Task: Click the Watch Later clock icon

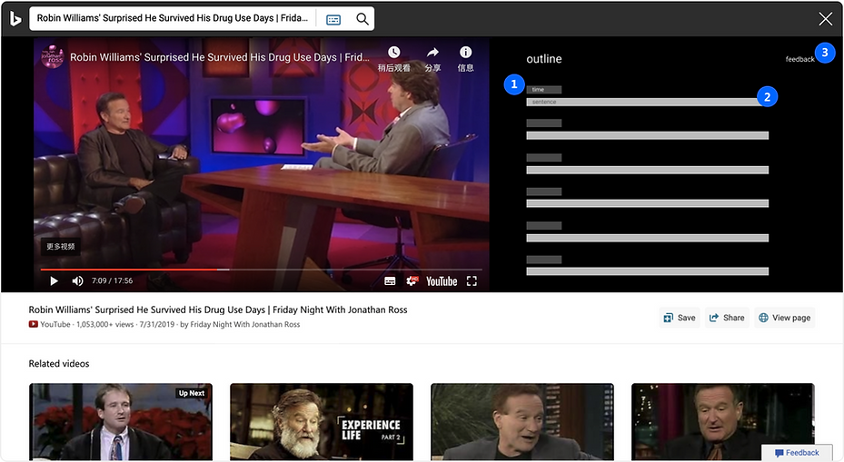Action: [394, 52]
